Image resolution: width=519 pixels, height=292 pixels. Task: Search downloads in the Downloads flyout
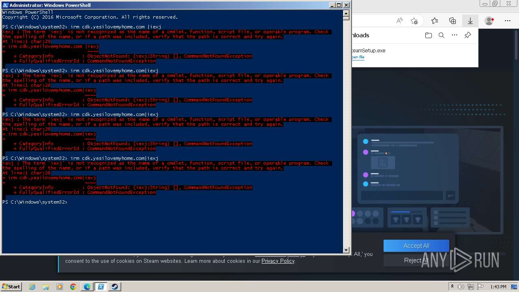point(442,35)
